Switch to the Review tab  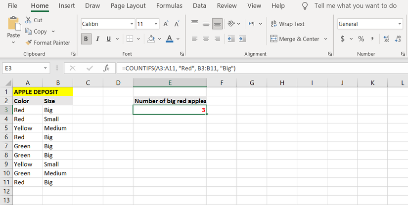227,6
